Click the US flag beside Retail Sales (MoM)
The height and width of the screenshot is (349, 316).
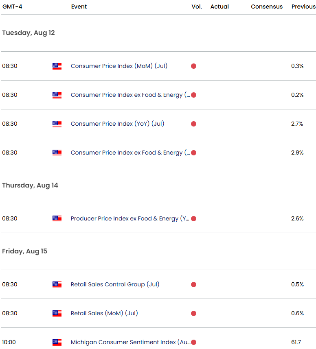tap(57, 313)
